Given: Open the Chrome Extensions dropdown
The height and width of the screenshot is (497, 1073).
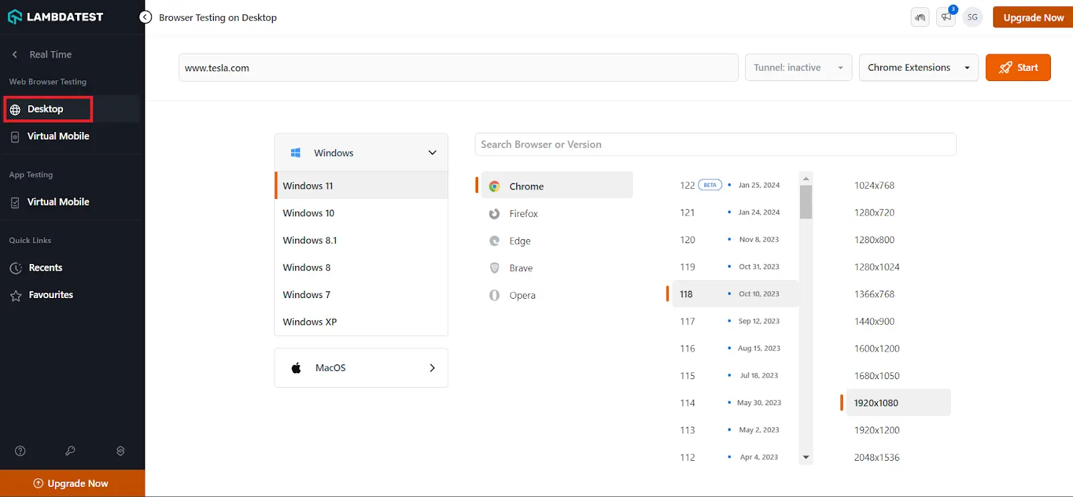Looking at the screenshot, I should [x=919, y=68].
